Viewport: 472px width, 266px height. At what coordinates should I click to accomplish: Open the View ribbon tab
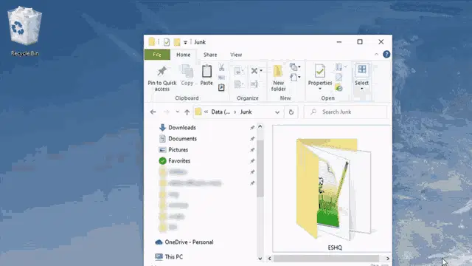[x=236, y=55]
